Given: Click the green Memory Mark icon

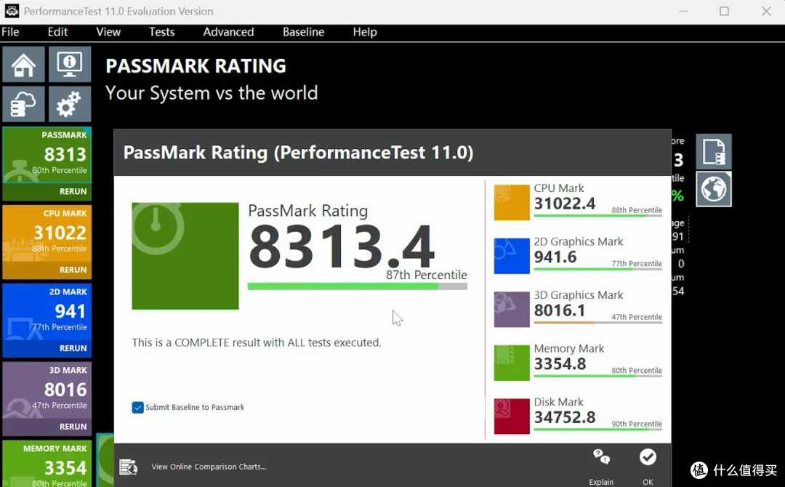Looking at the screenshot, I should (512, 363).
